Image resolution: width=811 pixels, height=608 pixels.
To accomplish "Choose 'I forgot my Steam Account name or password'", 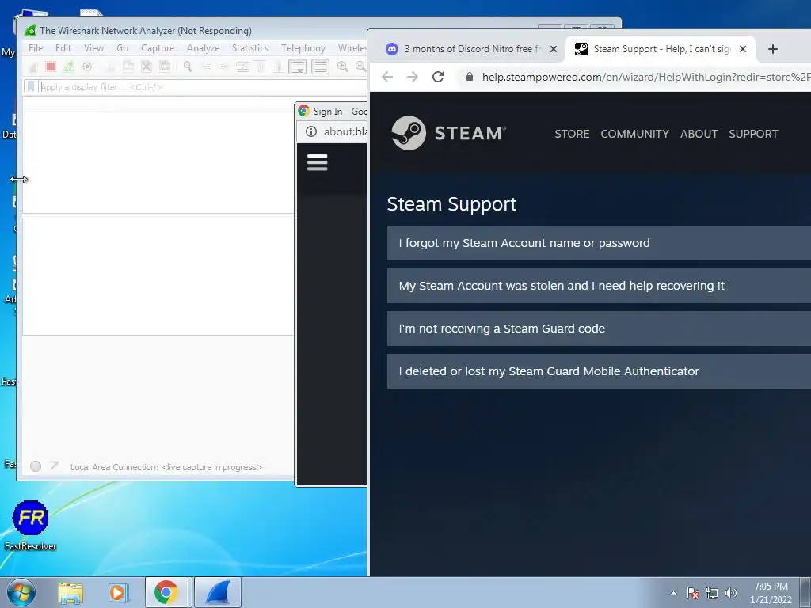I will (599, 243).
